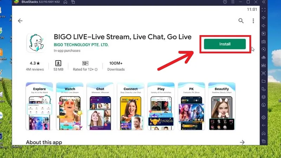This screenshot has height=158, width=281.
Task: Open the BlueStacks media folder icon
Action: pyautogui.click(x=263, y=81)
